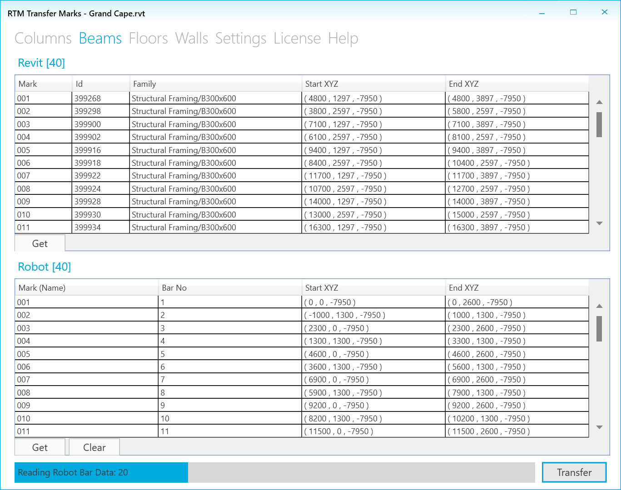Image resolution: width=621 pixels, height=490 pixels.
Task: Click Revit End XYZ ( 12700 , 2597 , -7950 )
Action: (x=517, y=189)
